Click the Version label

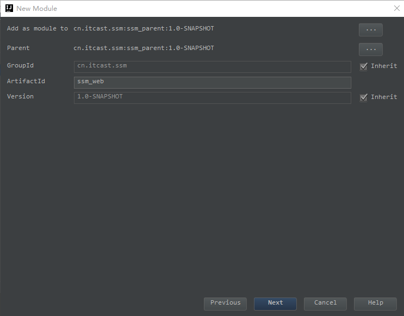coord(20,96)
